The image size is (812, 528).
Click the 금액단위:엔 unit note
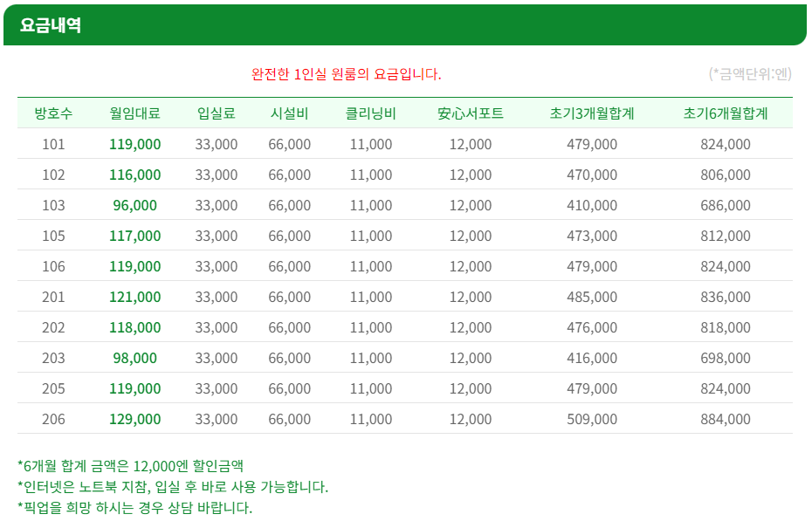point(750,74)
